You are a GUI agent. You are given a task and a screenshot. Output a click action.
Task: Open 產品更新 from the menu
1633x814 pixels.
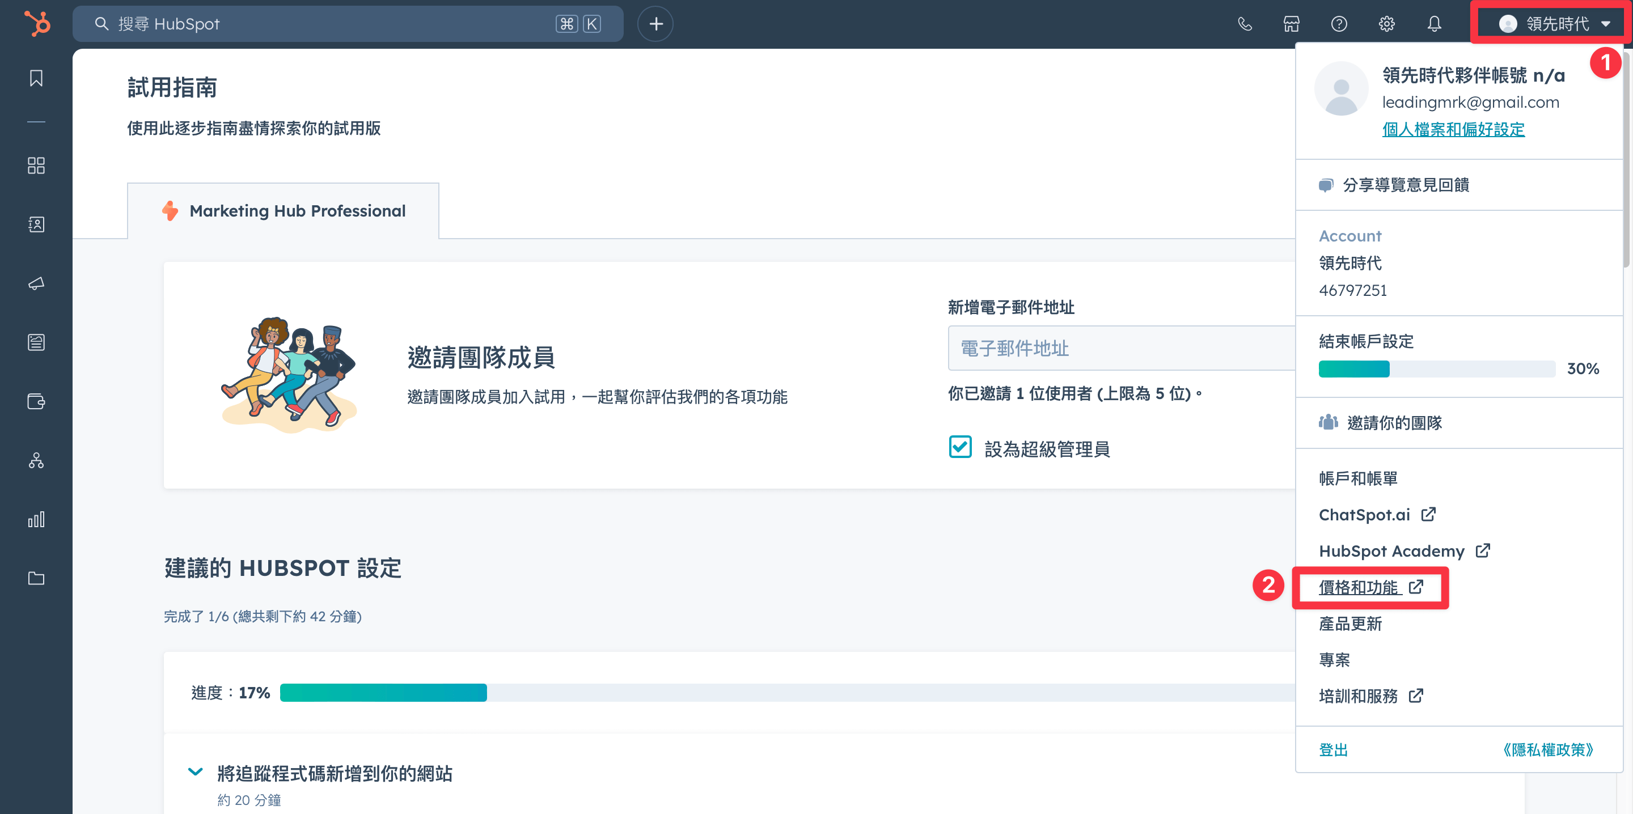coord(1350,623)
